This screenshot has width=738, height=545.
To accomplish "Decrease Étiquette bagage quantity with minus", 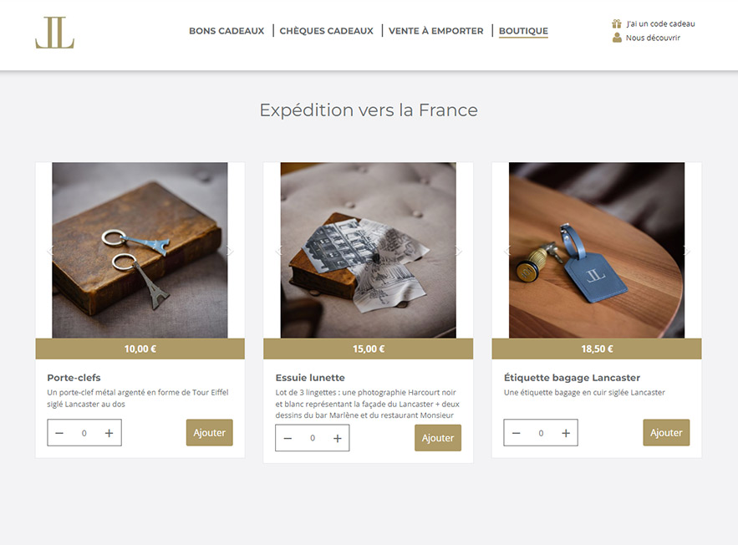I will point(517,433).
